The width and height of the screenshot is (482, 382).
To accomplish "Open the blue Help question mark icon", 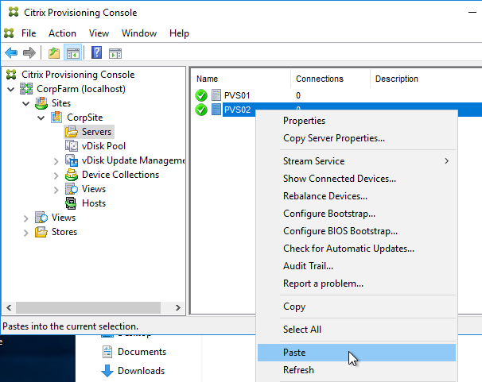I will [96, 52].
